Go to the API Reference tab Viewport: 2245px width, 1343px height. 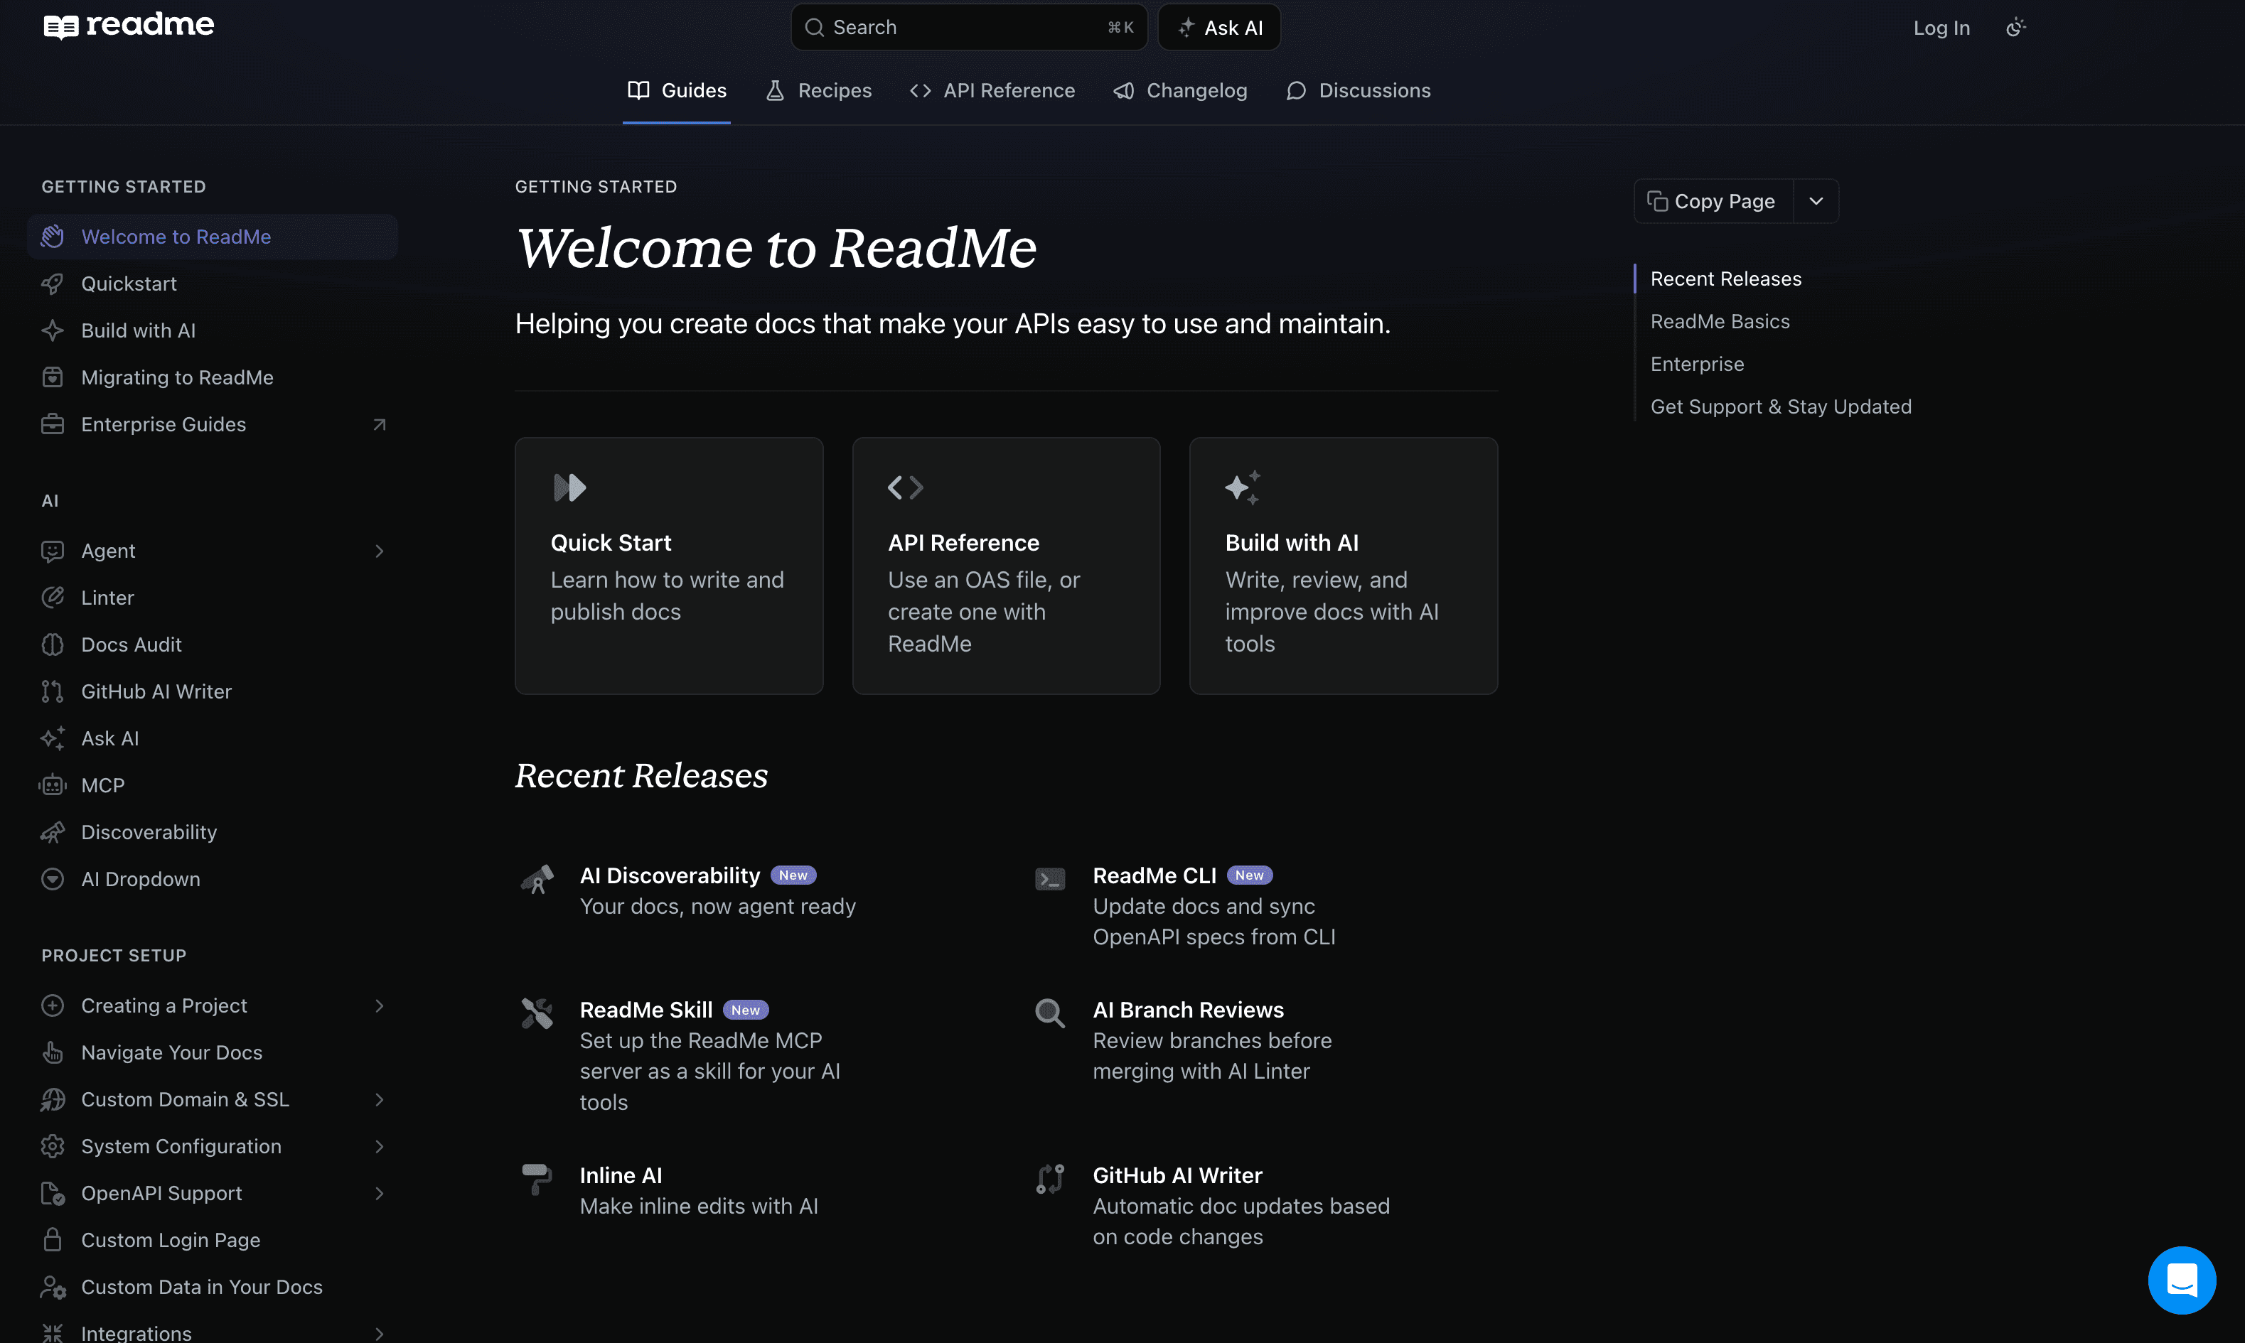(x=992, y=90)
